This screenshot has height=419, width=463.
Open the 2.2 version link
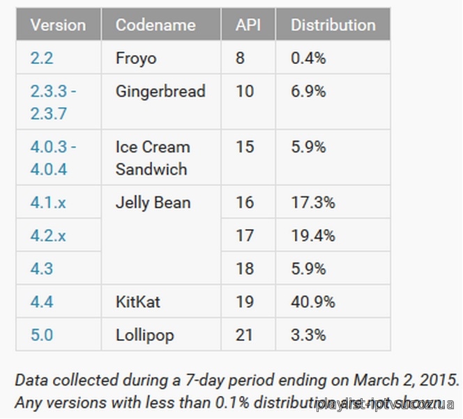point(42,58)
